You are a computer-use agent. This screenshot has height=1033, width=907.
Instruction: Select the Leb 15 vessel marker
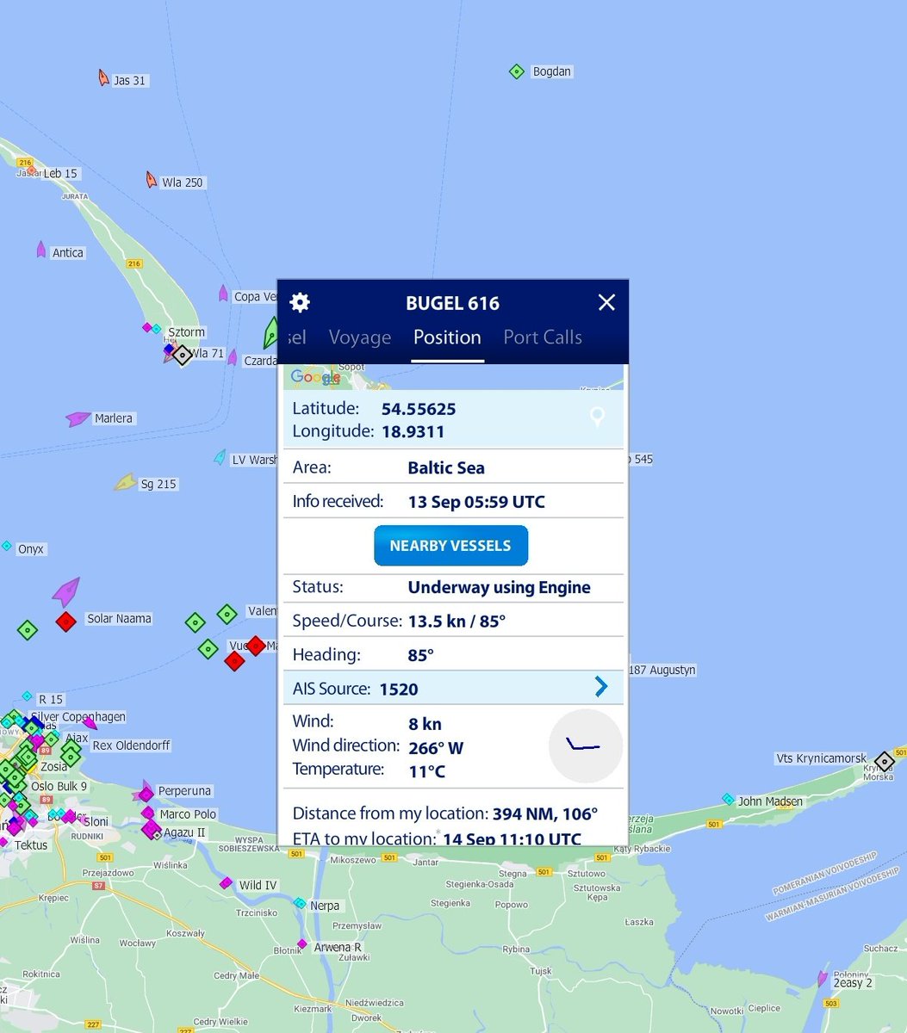pyautogui.click(x=31, y=170)
